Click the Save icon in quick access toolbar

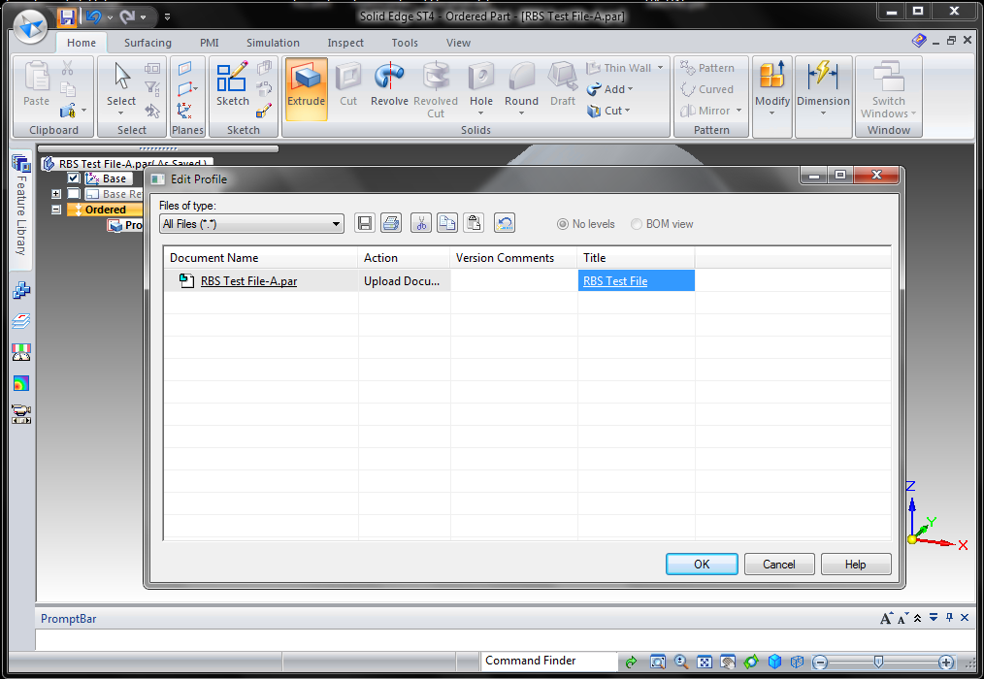click(x=67, y=16)
